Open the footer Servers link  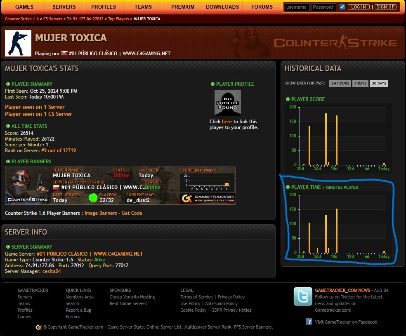[x=25, y=297]
